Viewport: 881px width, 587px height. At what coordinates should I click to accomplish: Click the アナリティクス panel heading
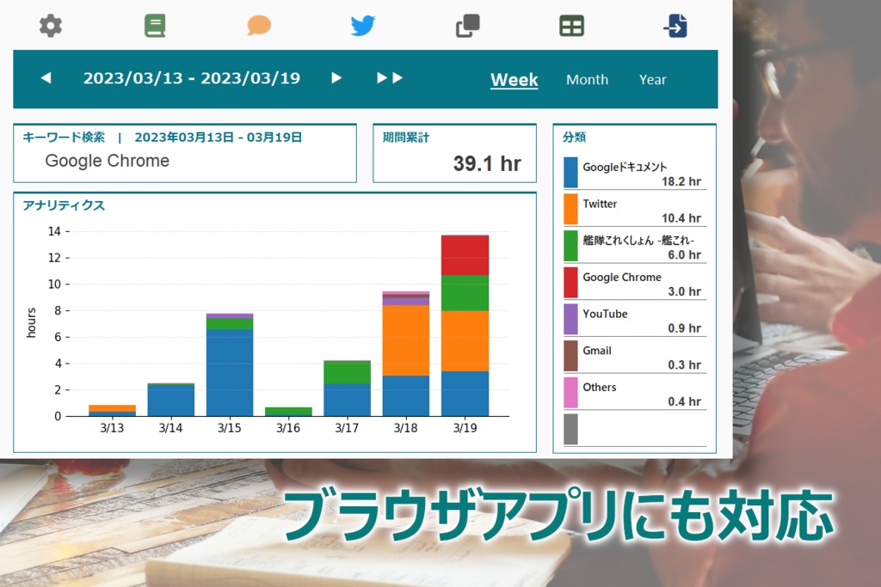(64, 205)
